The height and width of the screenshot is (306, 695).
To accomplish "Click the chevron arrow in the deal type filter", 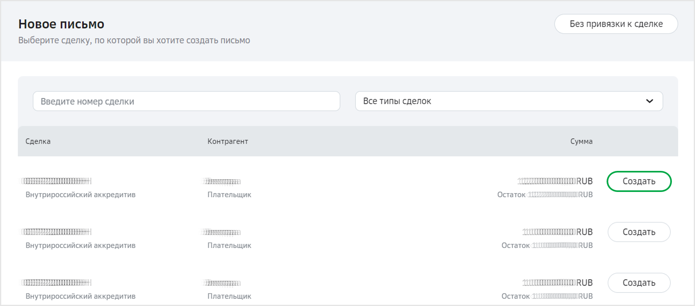I will point(649,101).
